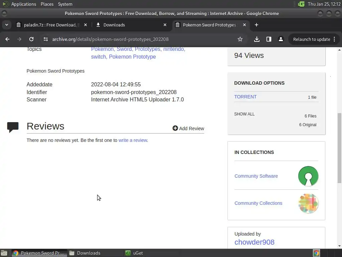This screenshot has height=257, width=342.
Task: Bookmark this page with the star icon
Action: pos(240,39)
